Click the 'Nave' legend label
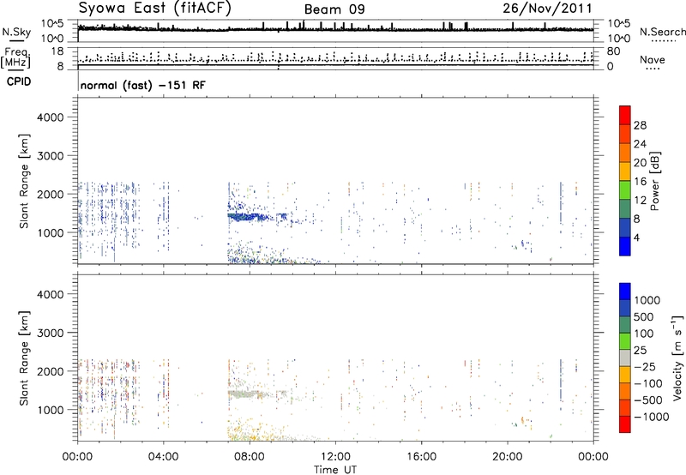The image size is (686, 475). tap(653, 59)
